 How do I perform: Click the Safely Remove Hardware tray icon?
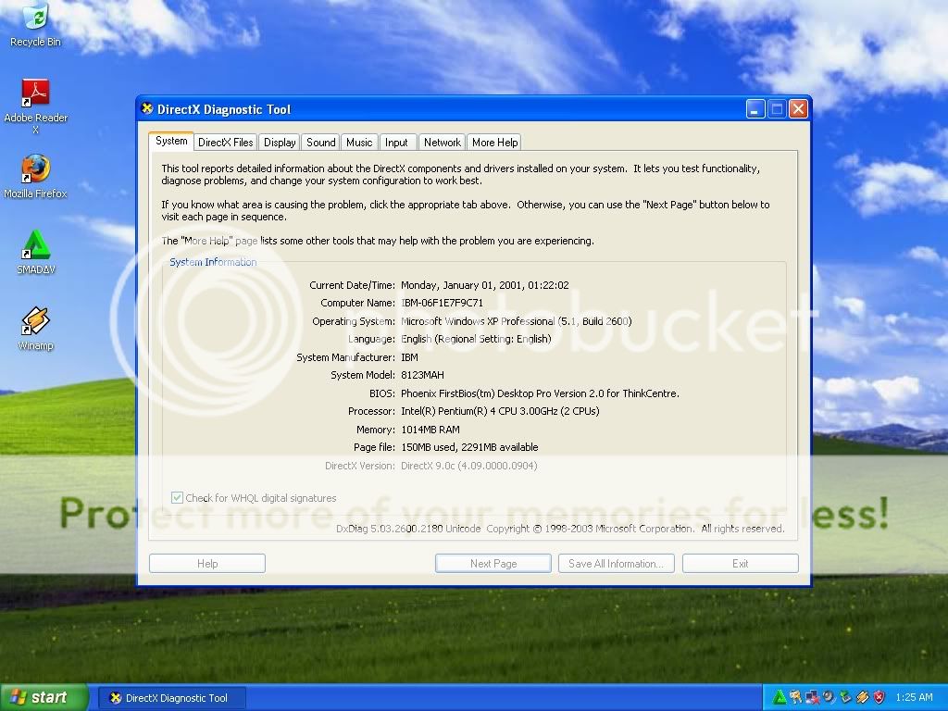pyautogui.click(x=845, y=698)
